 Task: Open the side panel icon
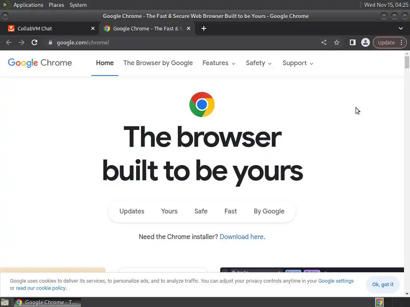pos(352,42)
